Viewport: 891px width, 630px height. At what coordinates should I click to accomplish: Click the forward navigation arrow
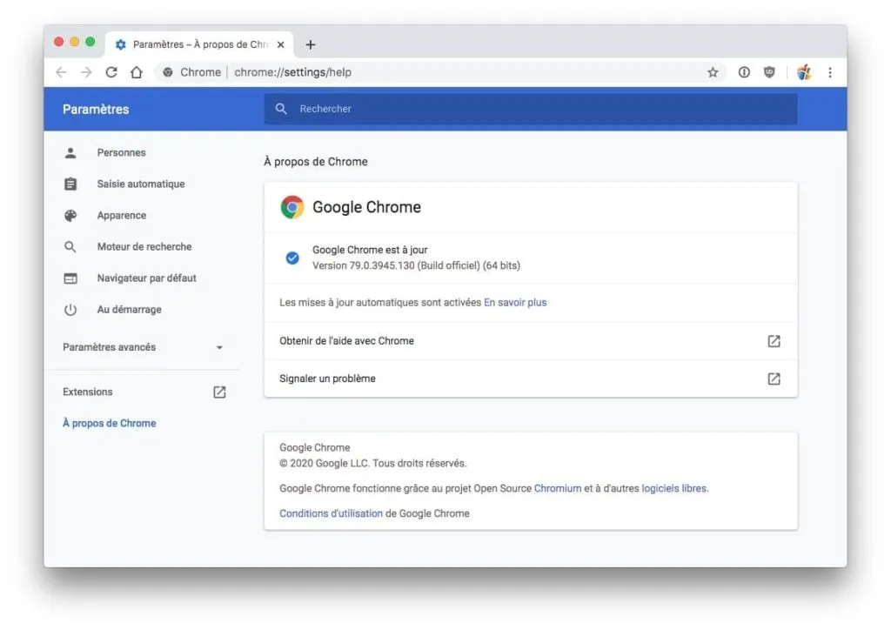point(86,72)
